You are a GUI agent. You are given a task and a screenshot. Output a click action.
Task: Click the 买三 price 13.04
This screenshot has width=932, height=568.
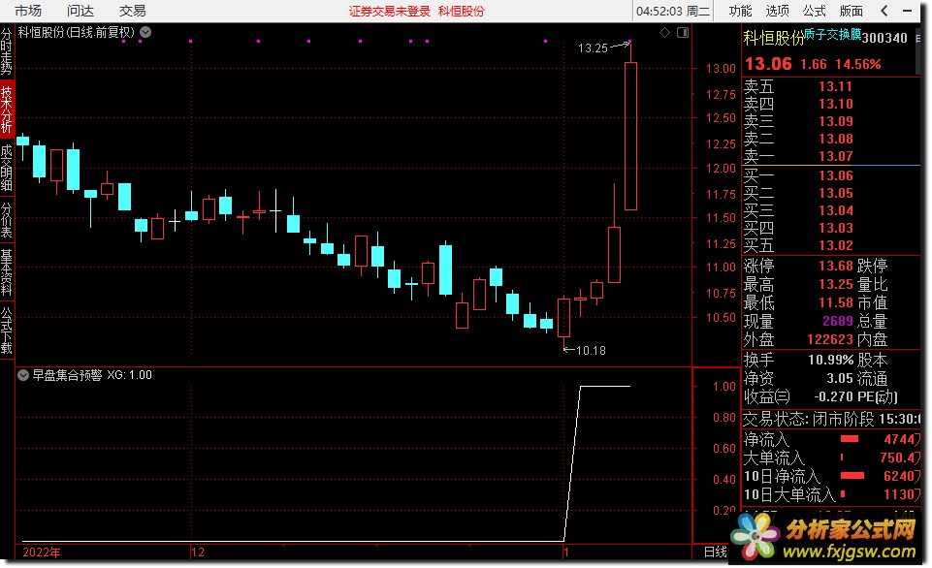(835, 210)
